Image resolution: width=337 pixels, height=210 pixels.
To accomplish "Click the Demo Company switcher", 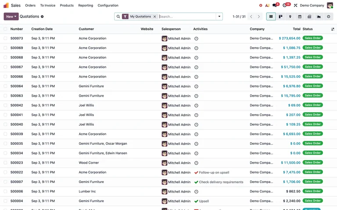I will tap(312, 5).
